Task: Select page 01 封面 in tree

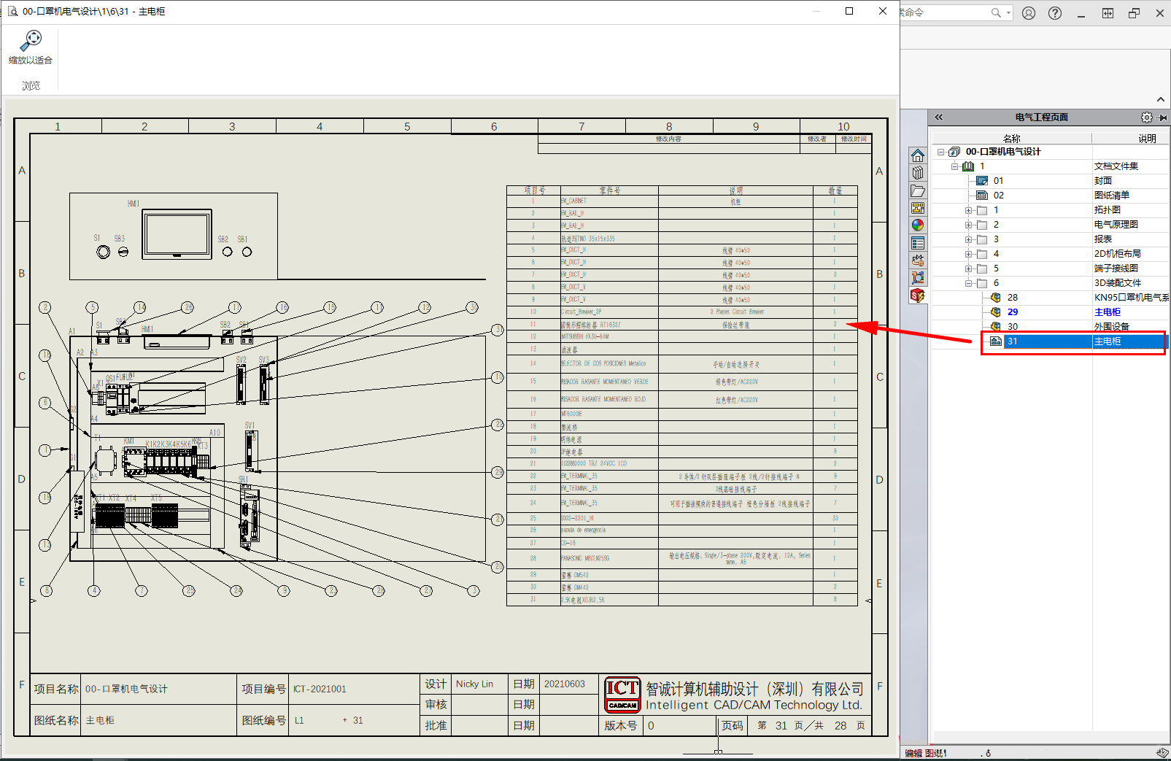Action: coord(998,181)
